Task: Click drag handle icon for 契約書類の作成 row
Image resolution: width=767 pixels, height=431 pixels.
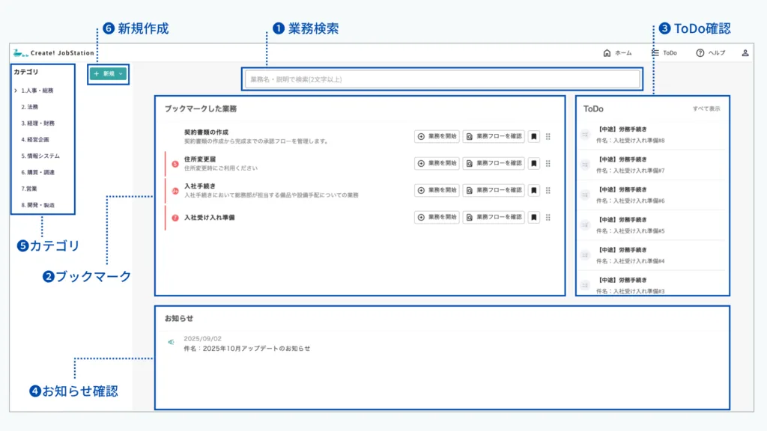Action: [548, 136]
